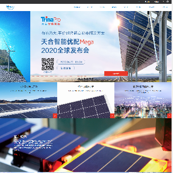Viewport: 173px width, 173px height.
Task: Click the red button on the banner
Action: point(116,74)
